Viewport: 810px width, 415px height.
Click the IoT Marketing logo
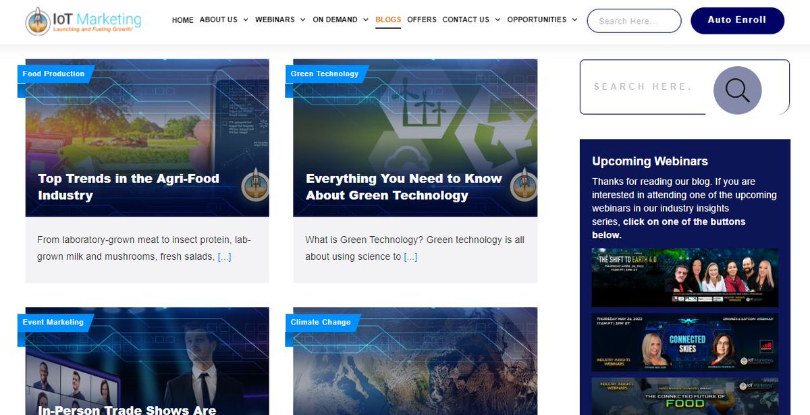coord(84,21)
